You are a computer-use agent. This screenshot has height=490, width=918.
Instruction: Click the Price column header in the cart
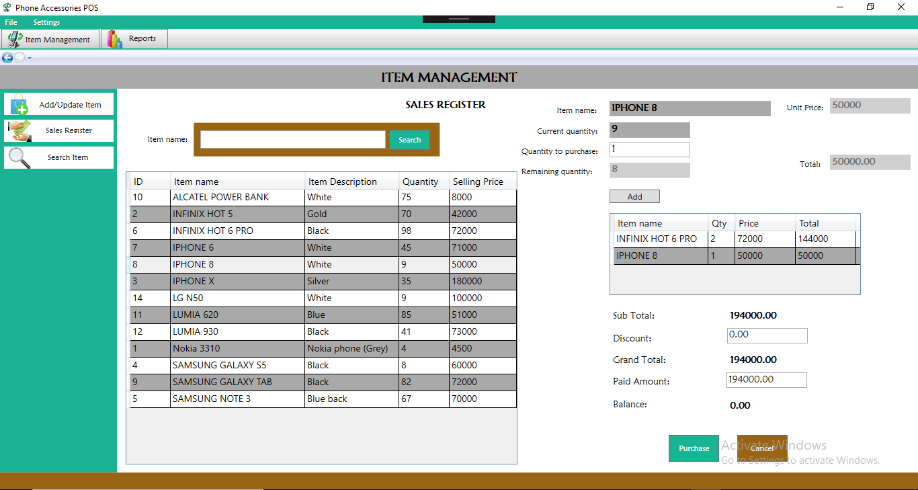(765, 223)
